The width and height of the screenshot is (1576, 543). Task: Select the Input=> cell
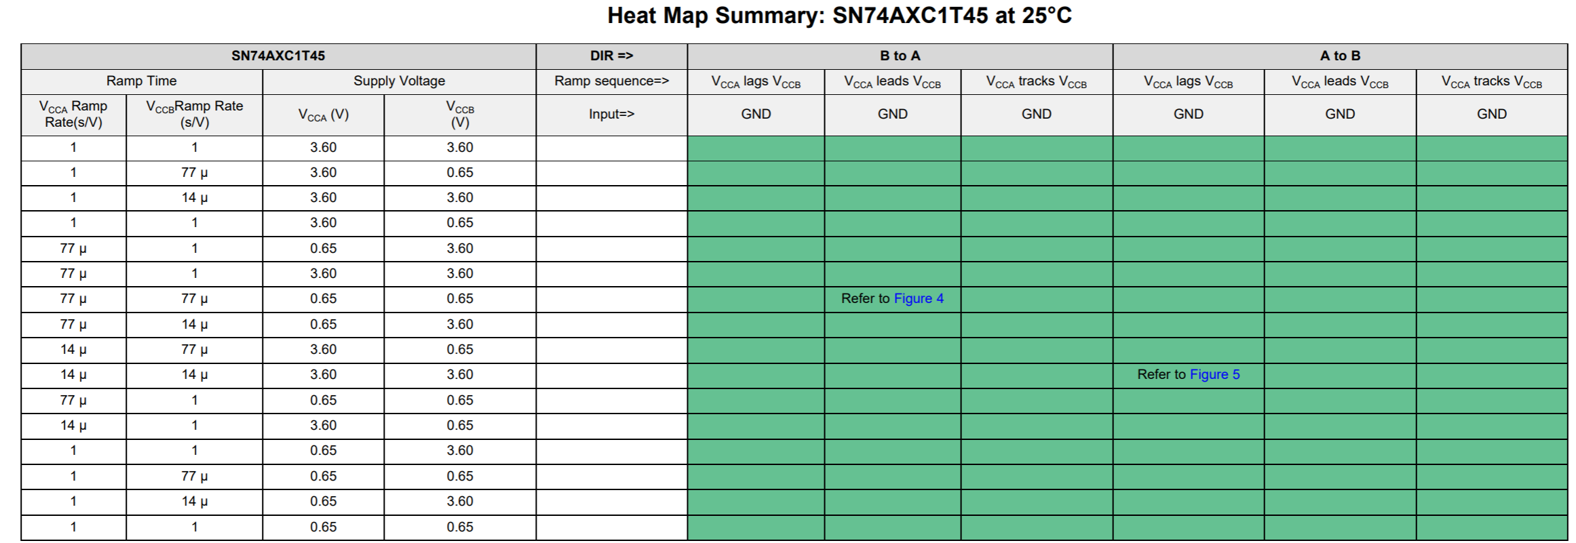coord(611,115)
